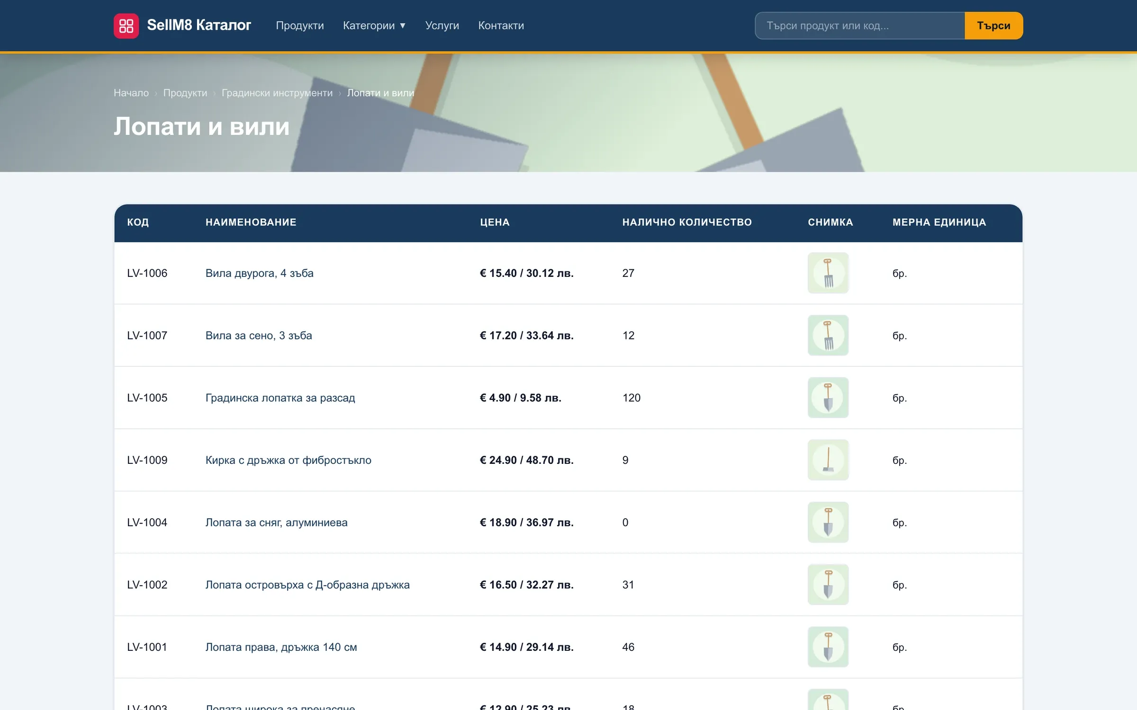This screenshot has width=1137, height=710.
Task: Click the НАЛИЧНО КОЛИЧЕСТВО column header
Action: pyautogui.click(x=687, y=222)
